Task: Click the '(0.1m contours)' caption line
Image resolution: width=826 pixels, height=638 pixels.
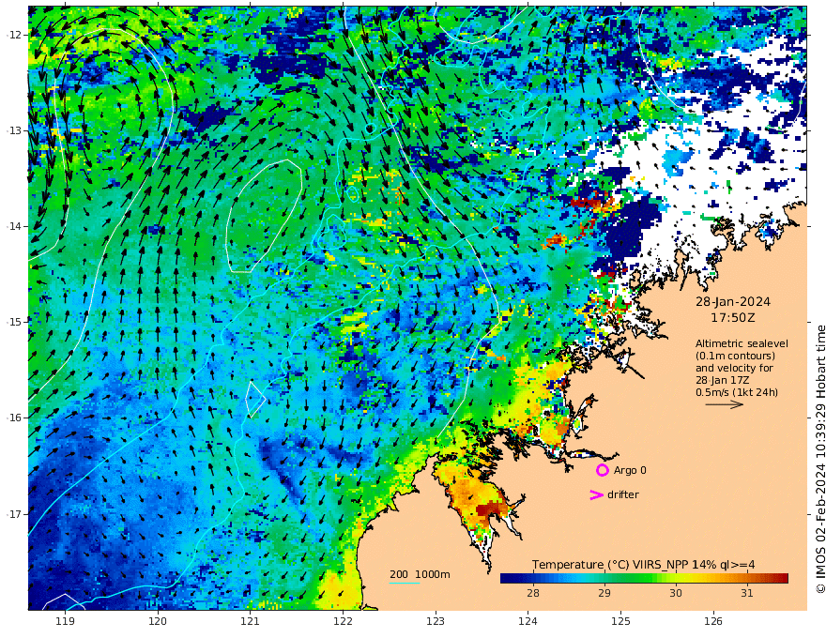Action: pyautogui.click(x=735, y=356)
